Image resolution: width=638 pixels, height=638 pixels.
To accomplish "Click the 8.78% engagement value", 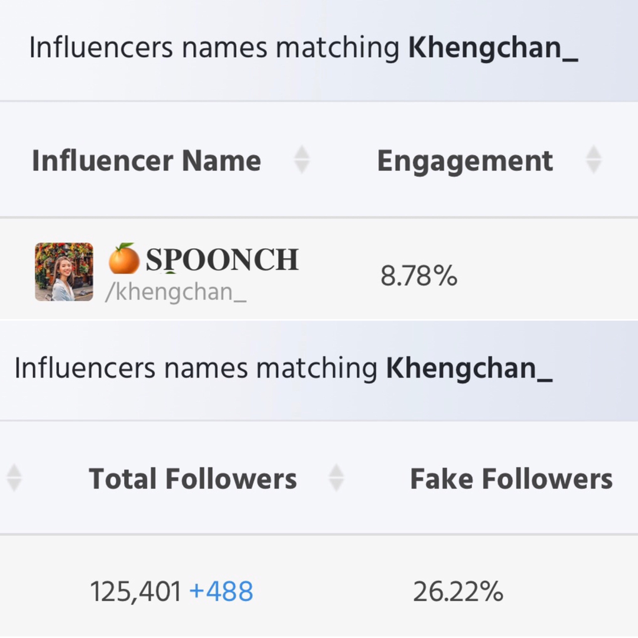I will tap(419, 276).
